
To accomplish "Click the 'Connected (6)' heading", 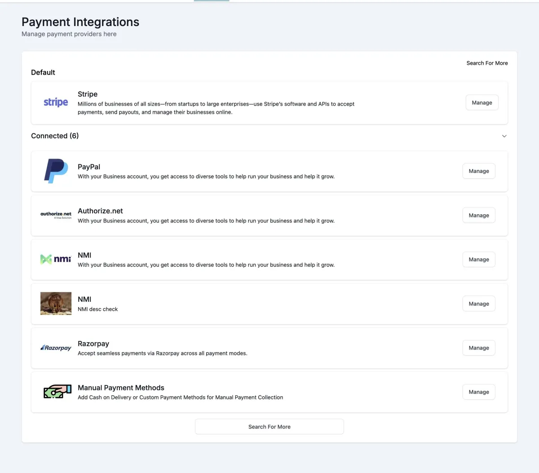I will pyautogui.click(x=55, y=136).
